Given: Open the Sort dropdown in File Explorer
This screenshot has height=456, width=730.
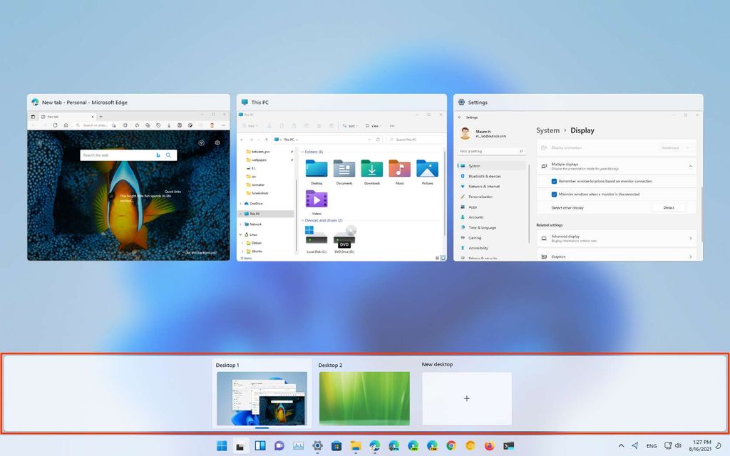Looking at the screenshot, I should click(351, 126).
